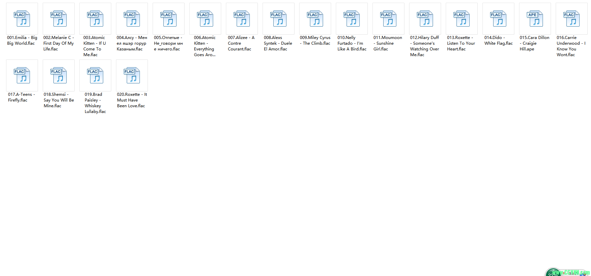Select the 008.Alexs Syntek file icon

pos(278,18)
